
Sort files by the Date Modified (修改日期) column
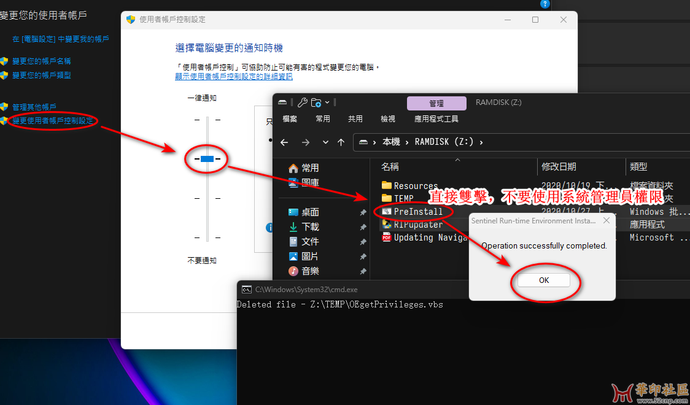tap(559, 167)
